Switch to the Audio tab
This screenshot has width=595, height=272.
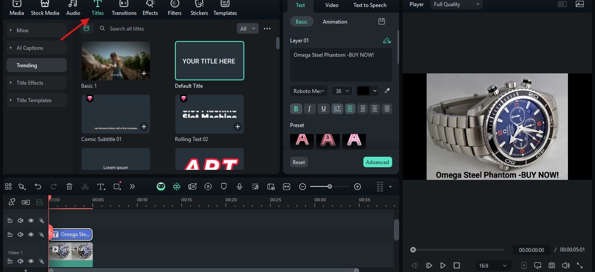73,8
